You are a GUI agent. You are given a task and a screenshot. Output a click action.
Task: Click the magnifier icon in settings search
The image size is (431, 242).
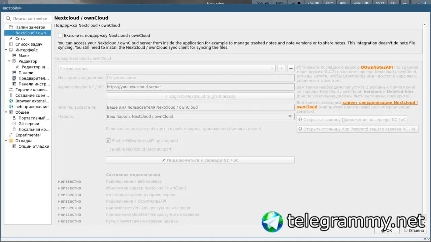9,19
